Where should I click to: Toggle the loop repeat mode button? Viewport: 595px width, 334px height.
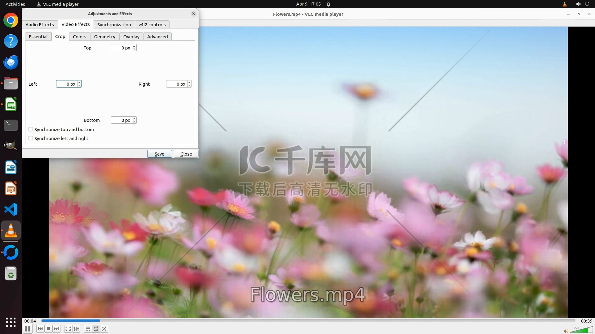96,329
